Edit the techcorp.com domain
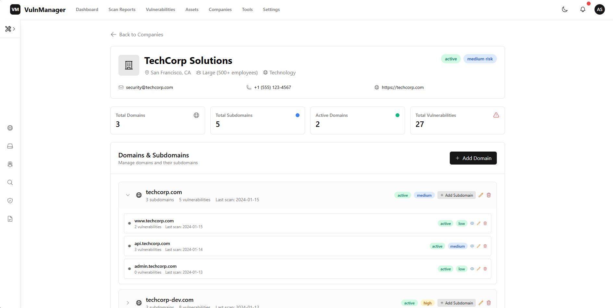Image resolution: width=613 pixels, height=308 pixels. pyautogui.click(x=481, y=195)
